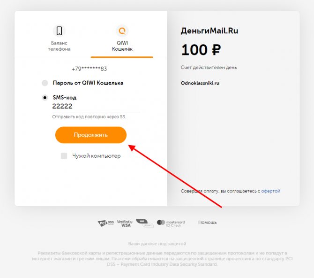Select the phone balance icon
The image size is (314, 278).
[59, 31]
